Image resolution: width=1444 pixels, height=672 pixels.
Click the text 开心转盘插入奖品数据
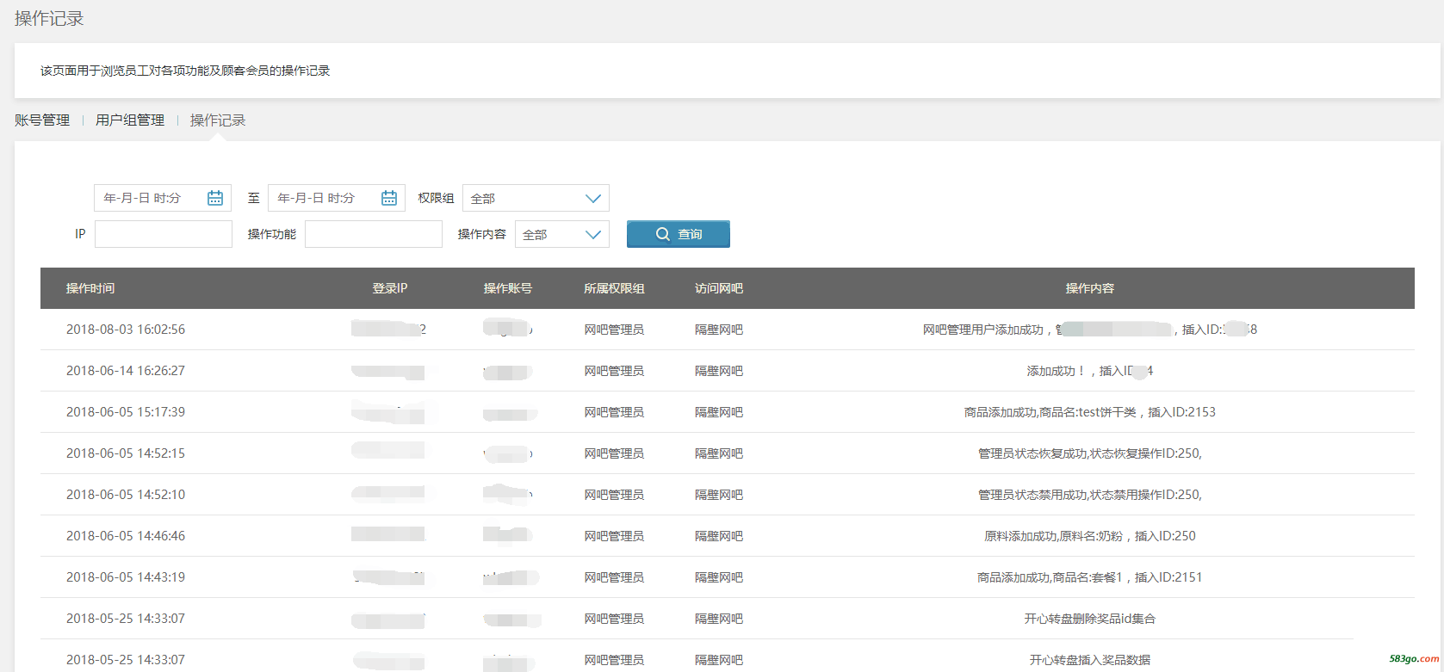click(1090, 660)
